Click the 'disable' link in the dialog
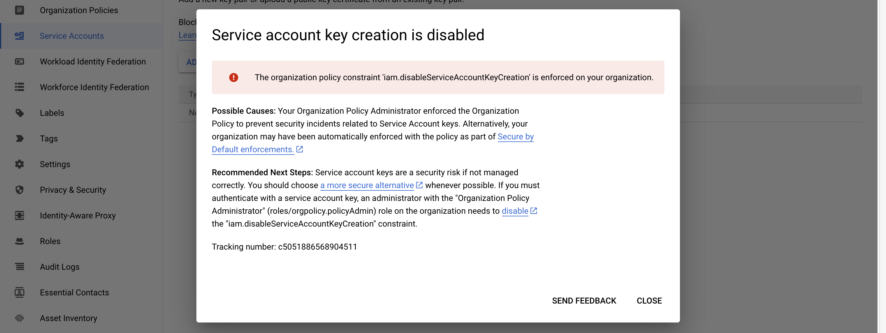This screenshot has width=886, height=333. click(514, 211)
